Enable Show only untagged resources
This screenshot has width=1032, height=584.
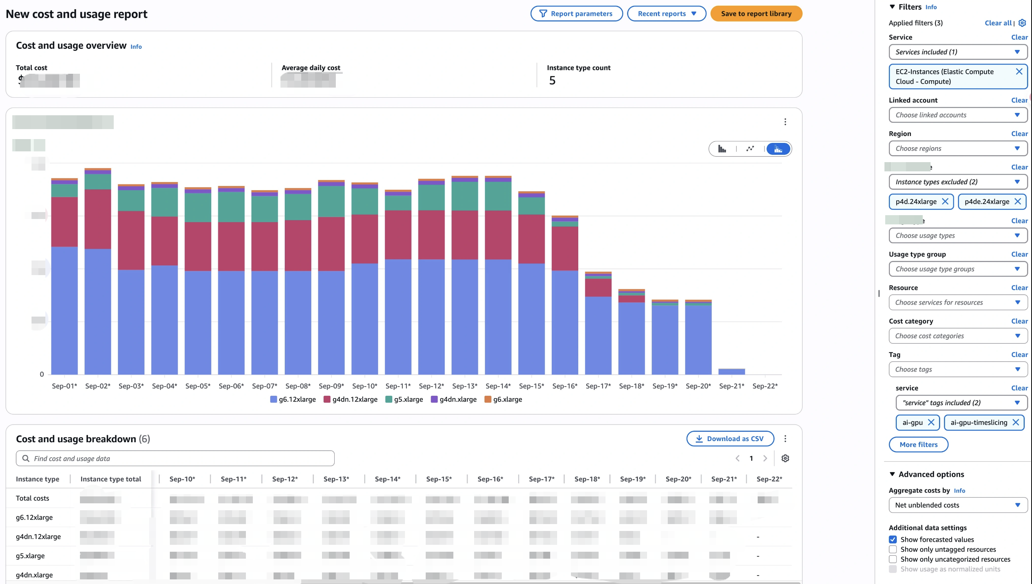(x=893, y=549)
